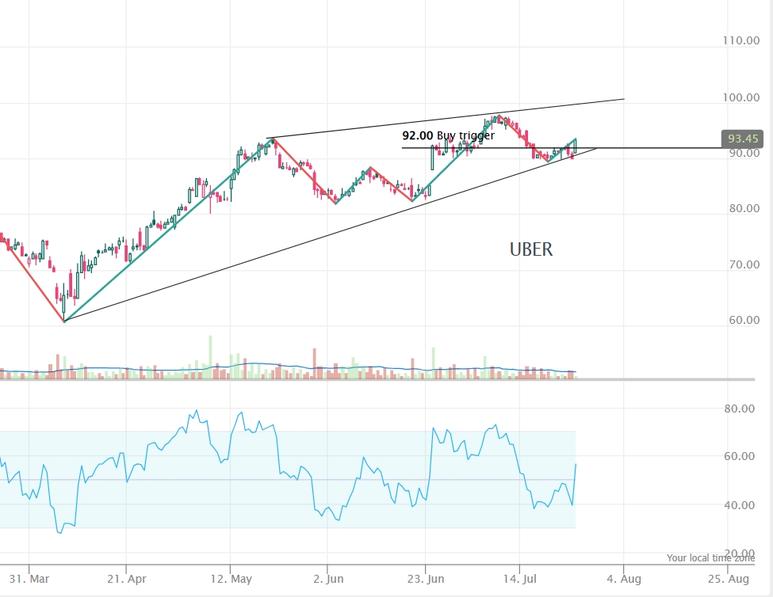Click the last RSI value point at chart's right edge
The height and width of the screenshot is (597, 773).
click(576, 464)
